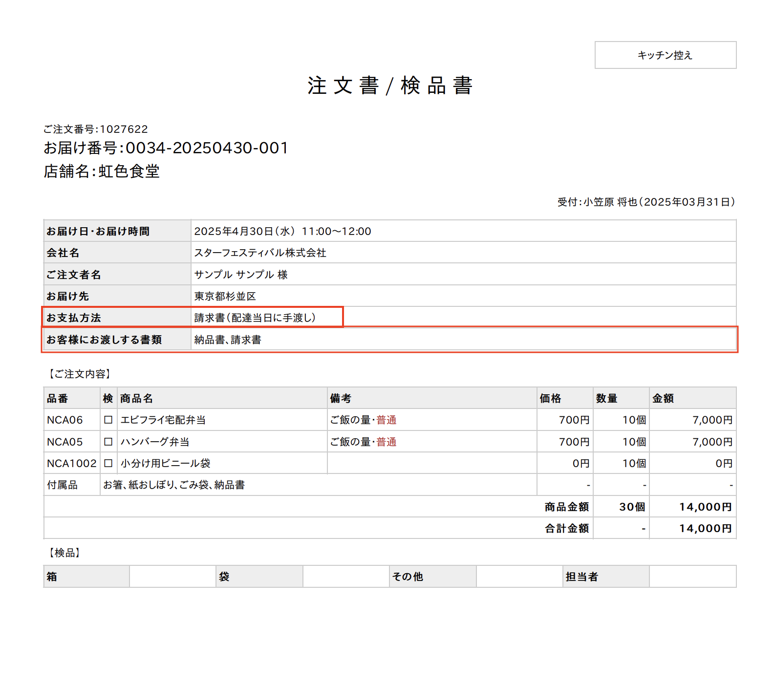Click the 【検品】 section heading
The image size is (774, 687).
pos(64,553)
